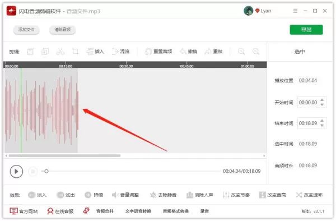Click the 音频时长 value 00:18.09
Viewport: 336px width, 221px height.
click(308, 165)
